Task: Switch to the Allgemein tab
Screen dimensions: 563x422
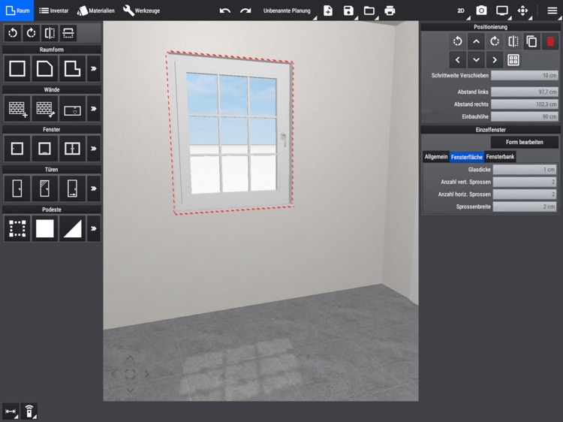Action: point(436,157)
